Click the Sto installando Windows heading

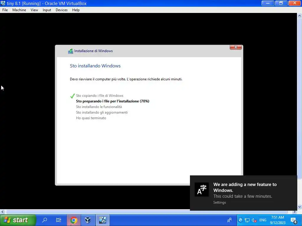(x=95, y=66)
